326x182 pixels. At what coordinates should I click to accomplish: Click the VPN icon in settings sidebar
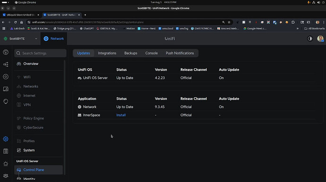[19, 105]
